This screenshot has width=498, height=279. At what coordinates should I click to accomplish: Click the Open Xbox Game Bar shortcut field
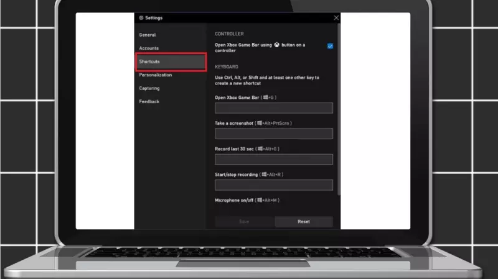point(273,108)
